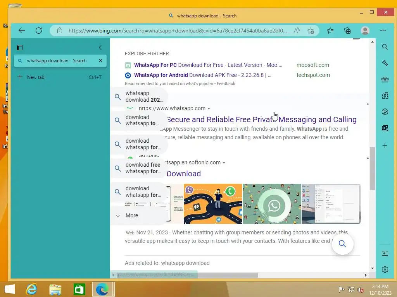Viewport: 397px width, 297px height.
Task: Launch Internet Explorer from taskbar
Action: [x=31, y=289]
